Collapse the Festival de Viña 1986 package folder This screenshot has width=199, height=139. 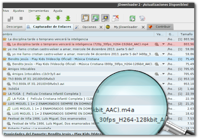coord(5,119)
